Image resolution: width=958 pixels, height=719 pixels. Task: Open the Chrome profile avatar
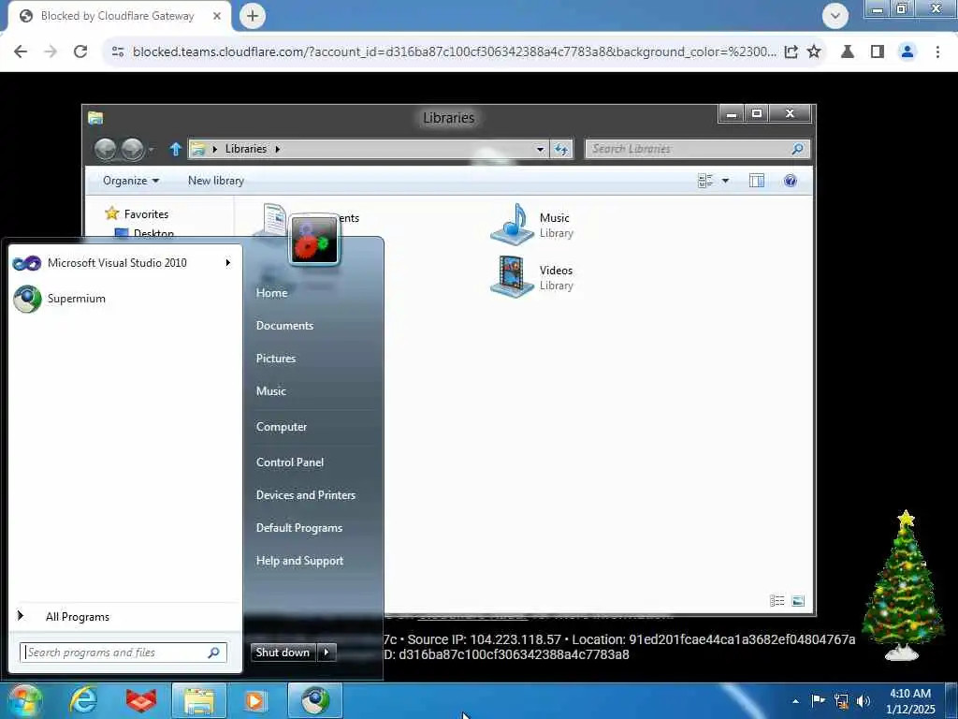coord(907,51)
